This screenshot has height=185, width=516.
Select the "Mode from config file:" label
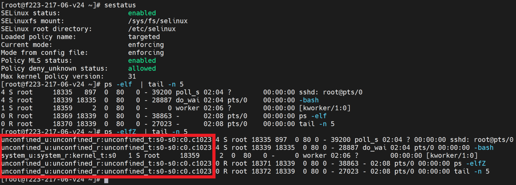[x=44, y=52]
